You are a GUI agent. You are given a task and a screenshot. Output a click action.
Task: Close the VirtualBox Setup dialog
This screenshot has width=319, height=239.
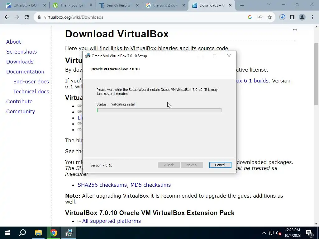229,56
